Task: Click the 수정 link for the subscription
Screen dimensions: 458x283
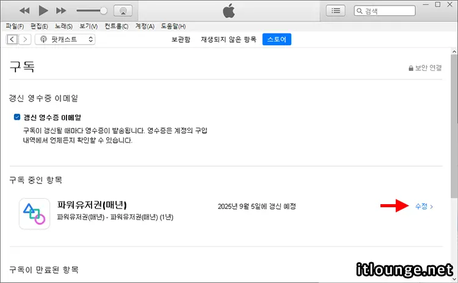Action: pyautogui.click(x=423, y=207)
